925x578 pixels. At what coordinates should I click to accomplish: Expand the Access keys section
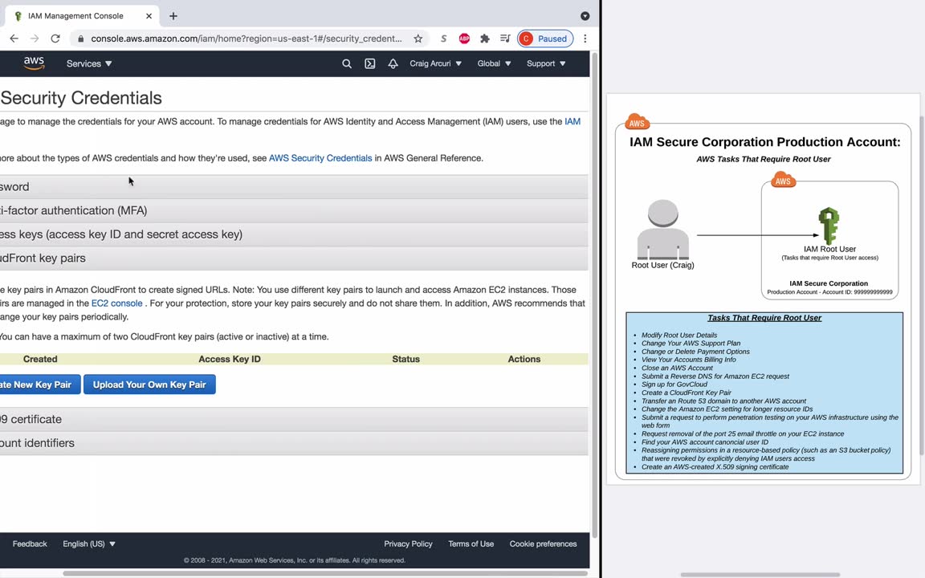(294, 234)
